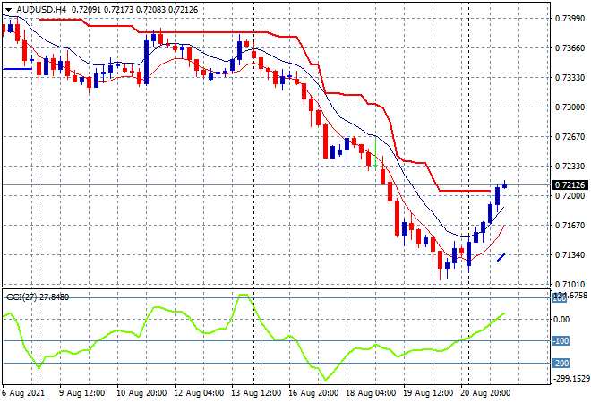Click the short blue diagonal line near 0.71340

501,258
